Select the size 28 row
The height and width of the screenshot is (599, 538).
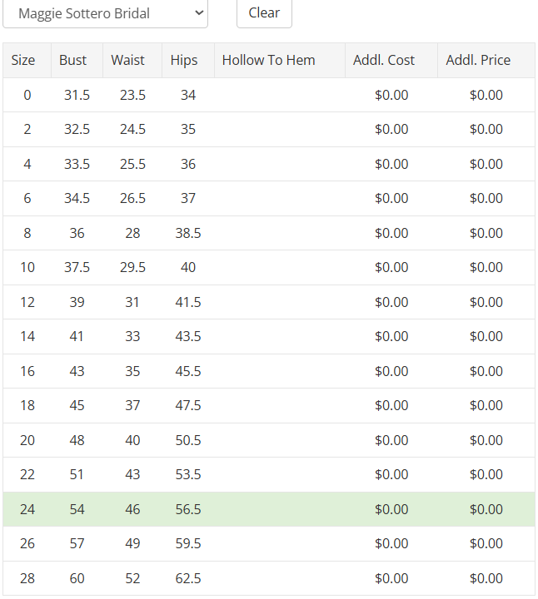pos(269,578)
